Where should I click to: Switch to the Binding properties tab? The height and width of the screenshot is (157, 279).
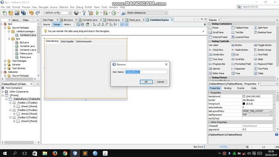coord(228,88)
